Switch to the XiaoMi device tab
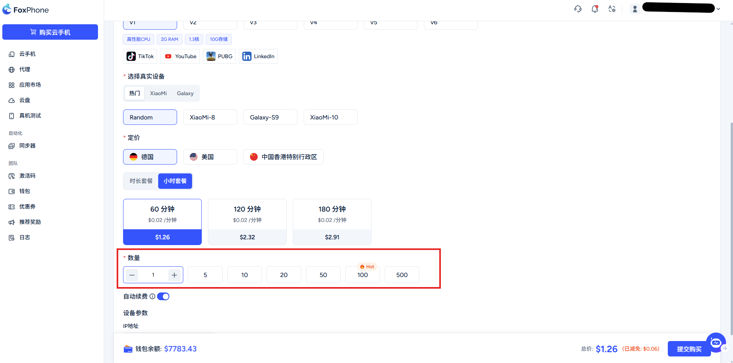The image size is (733, 363). pyautogui.click(x=158, y=93)
